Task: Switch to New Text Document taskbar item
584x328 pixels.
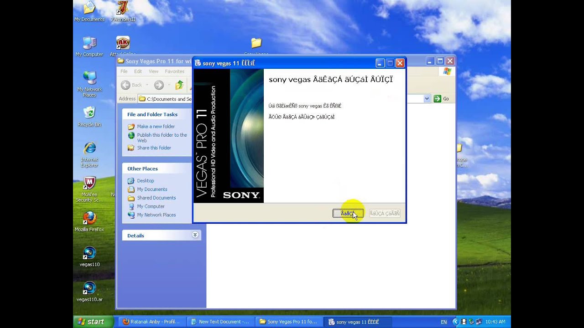Action: pyautogui.click(x=221, y=322)
